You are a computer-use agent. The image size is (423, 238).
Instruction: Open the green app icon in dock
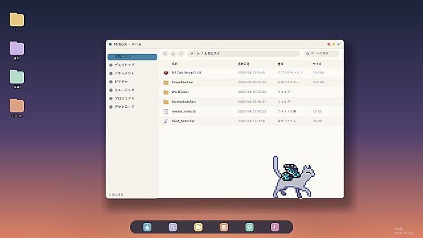point(250,227)
